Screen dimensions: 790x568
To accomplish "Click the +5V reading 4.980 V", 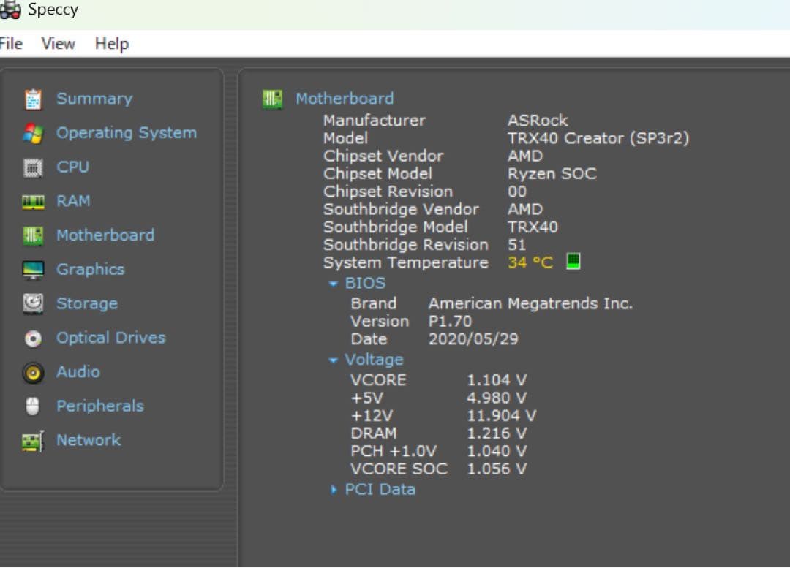I will pyautogui.click(x=496, y=398).
